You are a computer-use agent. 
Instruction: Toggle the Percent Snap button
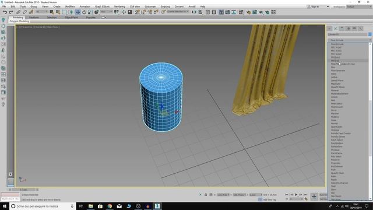click(150, 12)
